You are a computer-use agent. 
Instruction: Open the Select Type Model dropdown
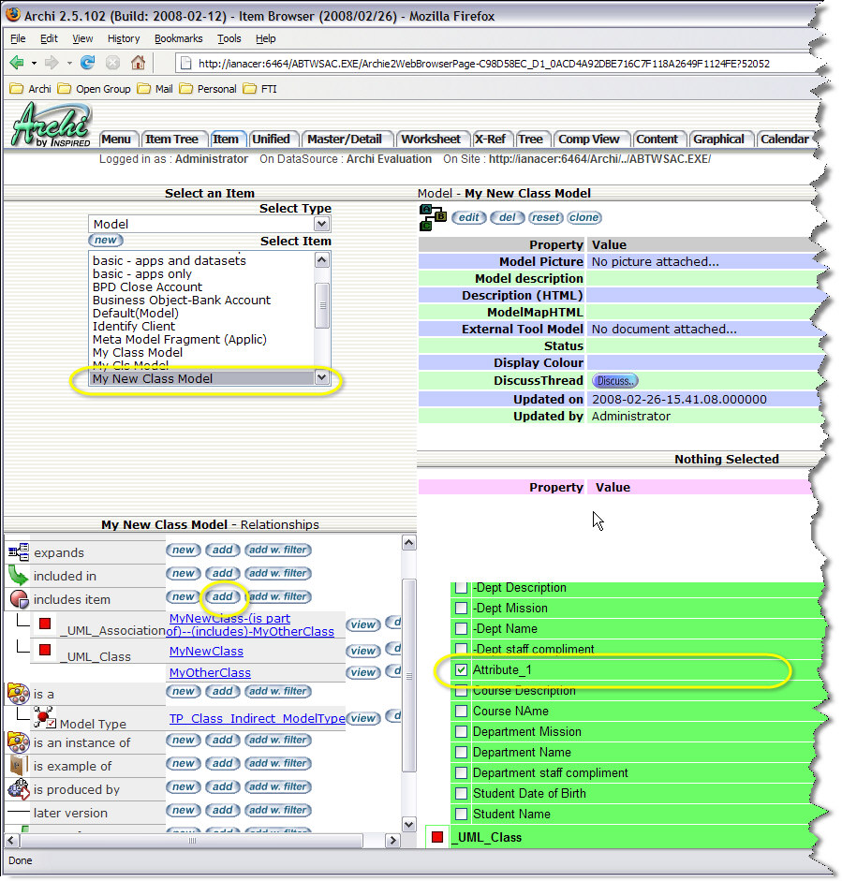coord(321,224)
